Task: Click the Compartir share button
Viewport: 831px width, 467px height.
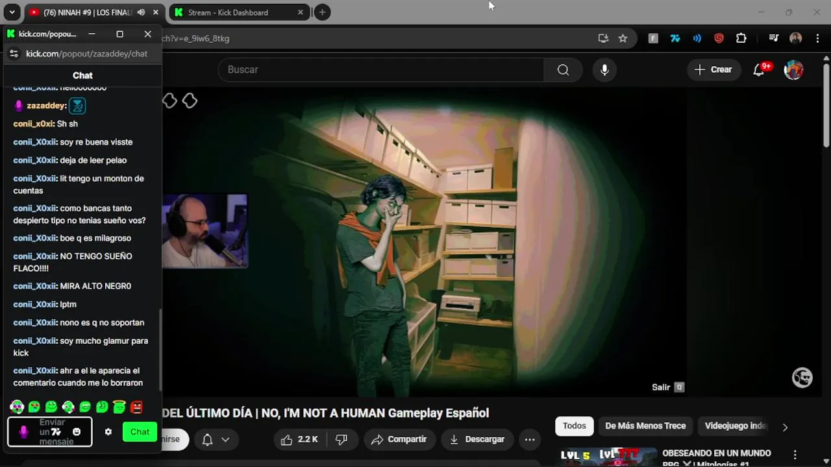Action: (399, 439)
